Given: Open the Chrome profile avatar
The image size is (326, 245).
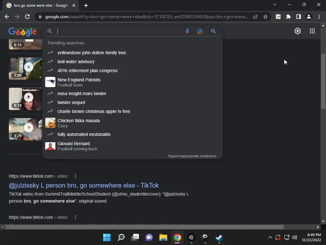Looking at the screenshot, I should click(x=308, y=17).
